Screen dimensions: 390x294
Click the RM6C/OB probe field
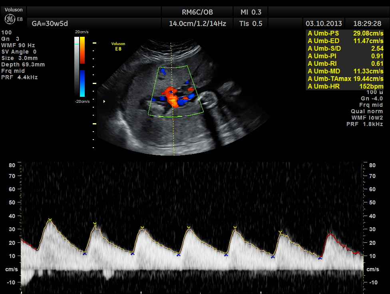(x=197, y=12)
